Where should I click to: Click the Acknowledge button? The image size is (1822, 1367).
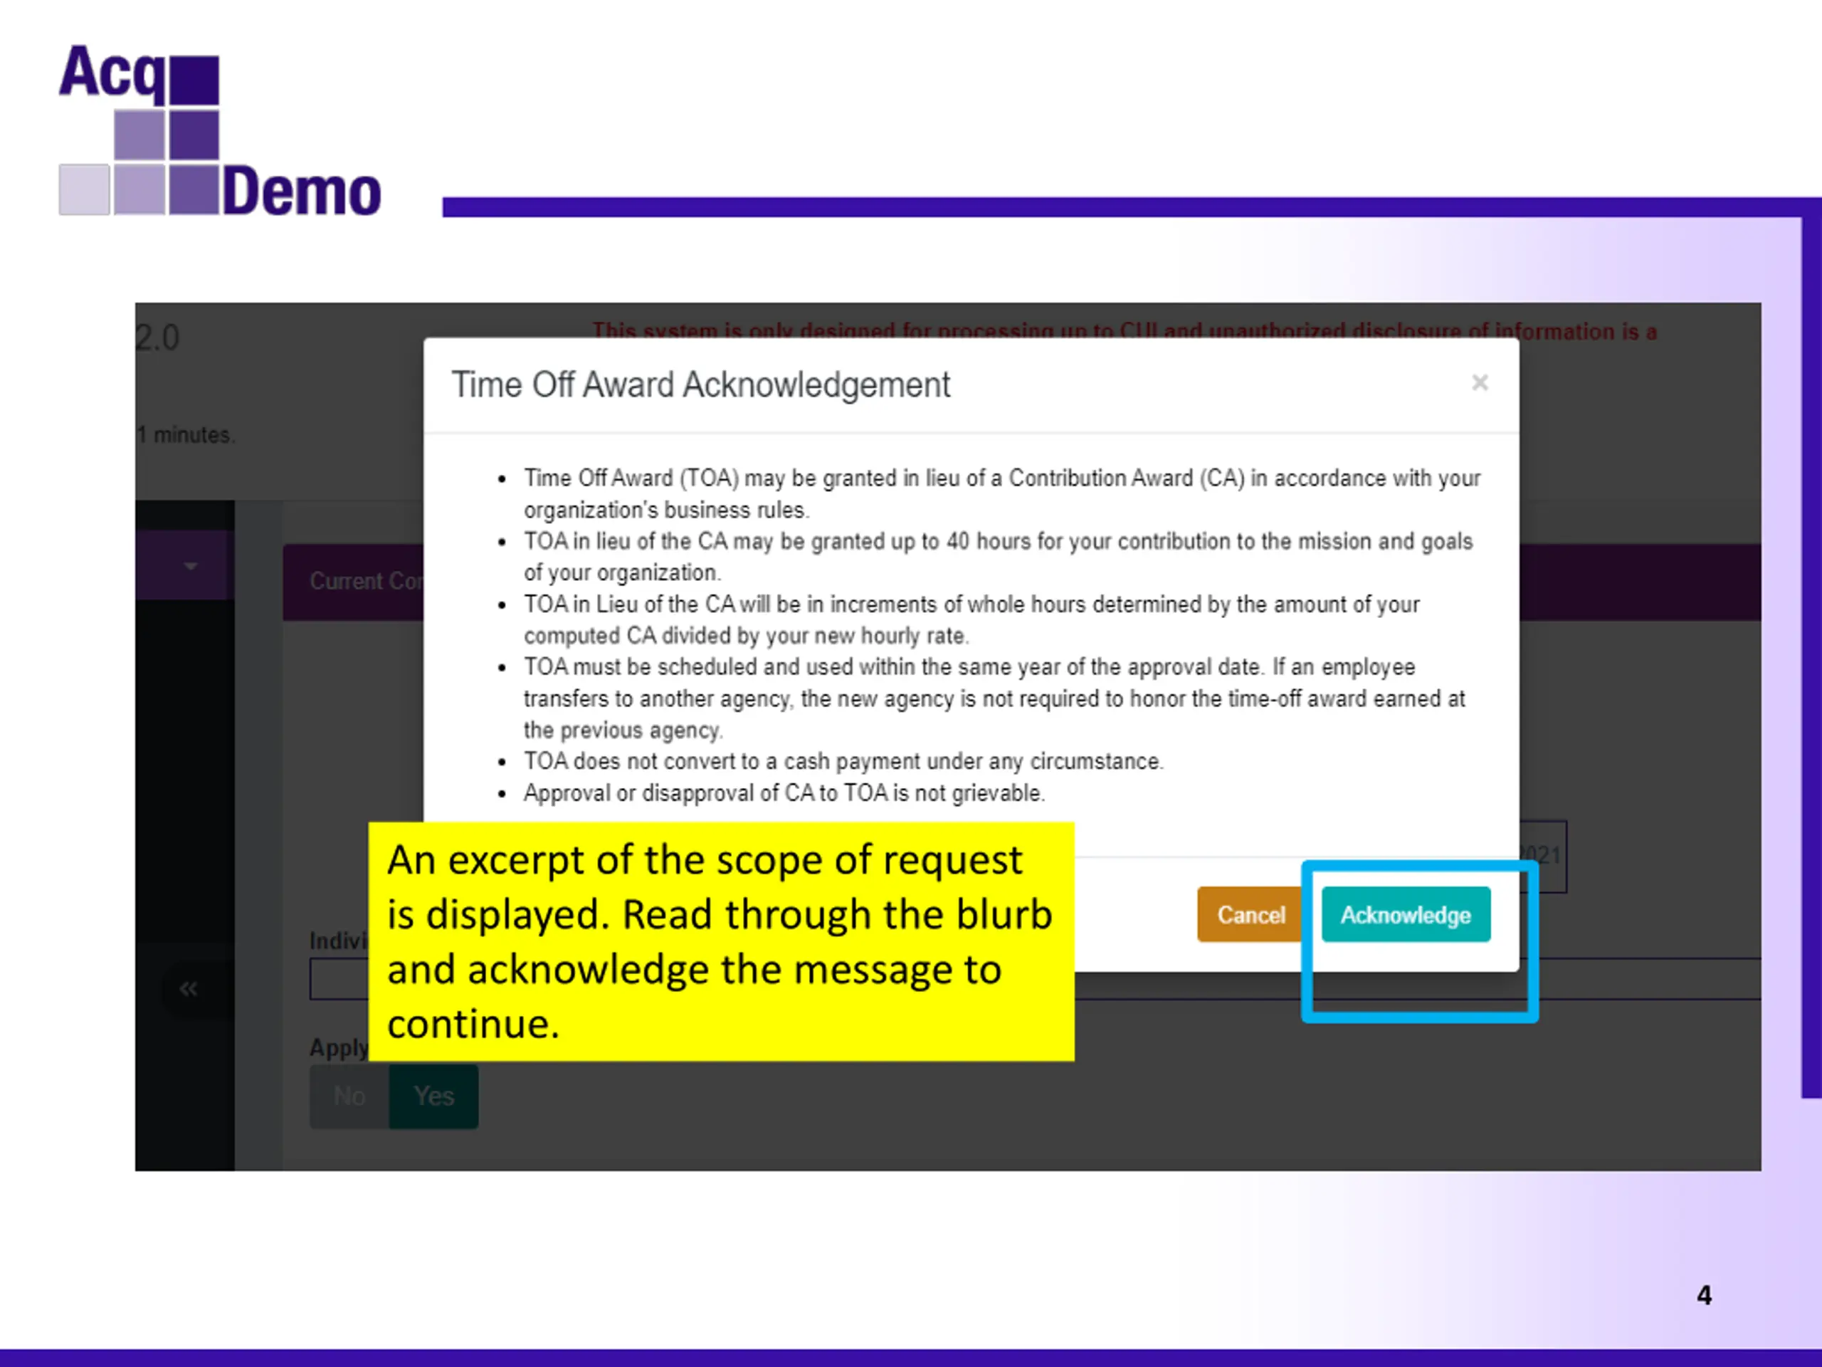click(1405, 913)
